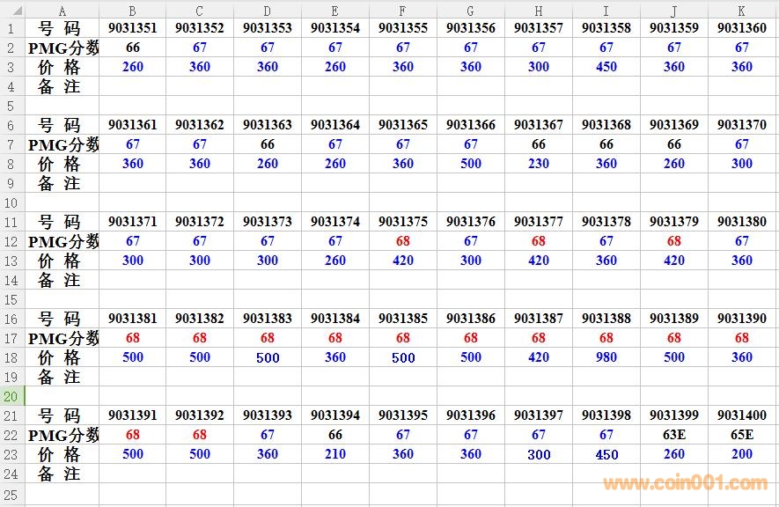Click price cell 500 under 9031366
The image size is (779, 507).
[x=470, y=164]
